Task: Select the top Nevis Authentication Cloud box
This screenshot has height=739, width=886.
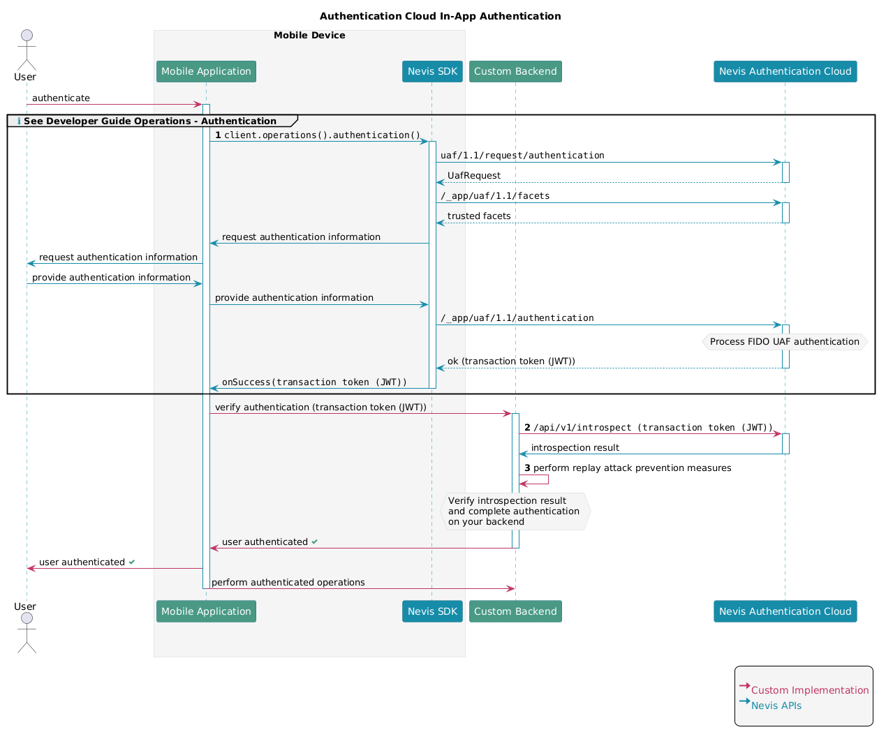Action: click(785, 71)
